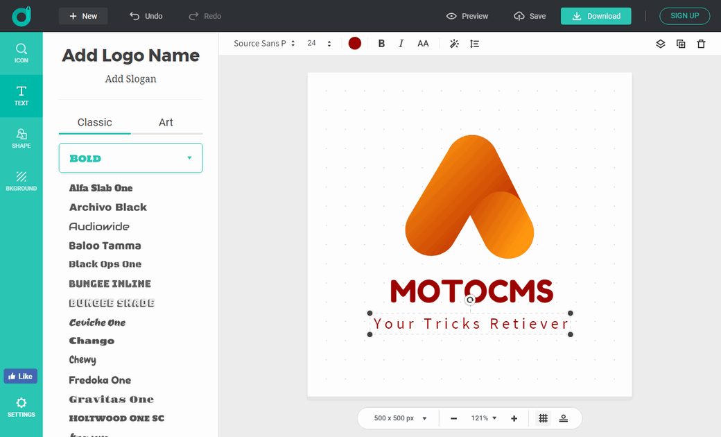The image size is (721, 437).
Task: Switch to the Art tab
Action: 166,122
